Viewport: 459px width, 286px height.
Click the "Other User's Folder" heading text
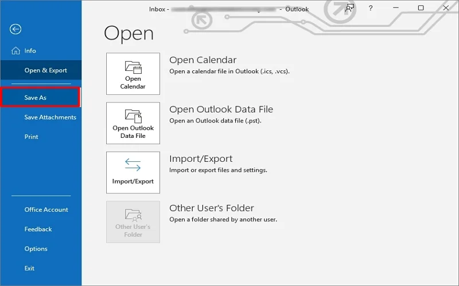point(212,208)
